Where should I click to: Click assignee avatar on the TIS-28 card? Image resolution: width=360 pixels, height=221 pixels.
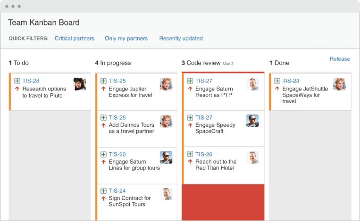pos(80,84)
